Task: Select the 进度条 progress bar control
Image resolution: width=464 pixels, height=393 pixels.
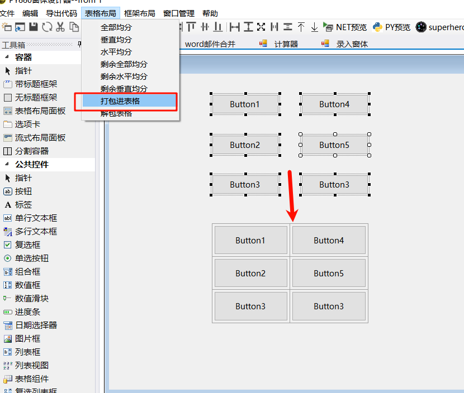Action: click(x=24, y=311)
